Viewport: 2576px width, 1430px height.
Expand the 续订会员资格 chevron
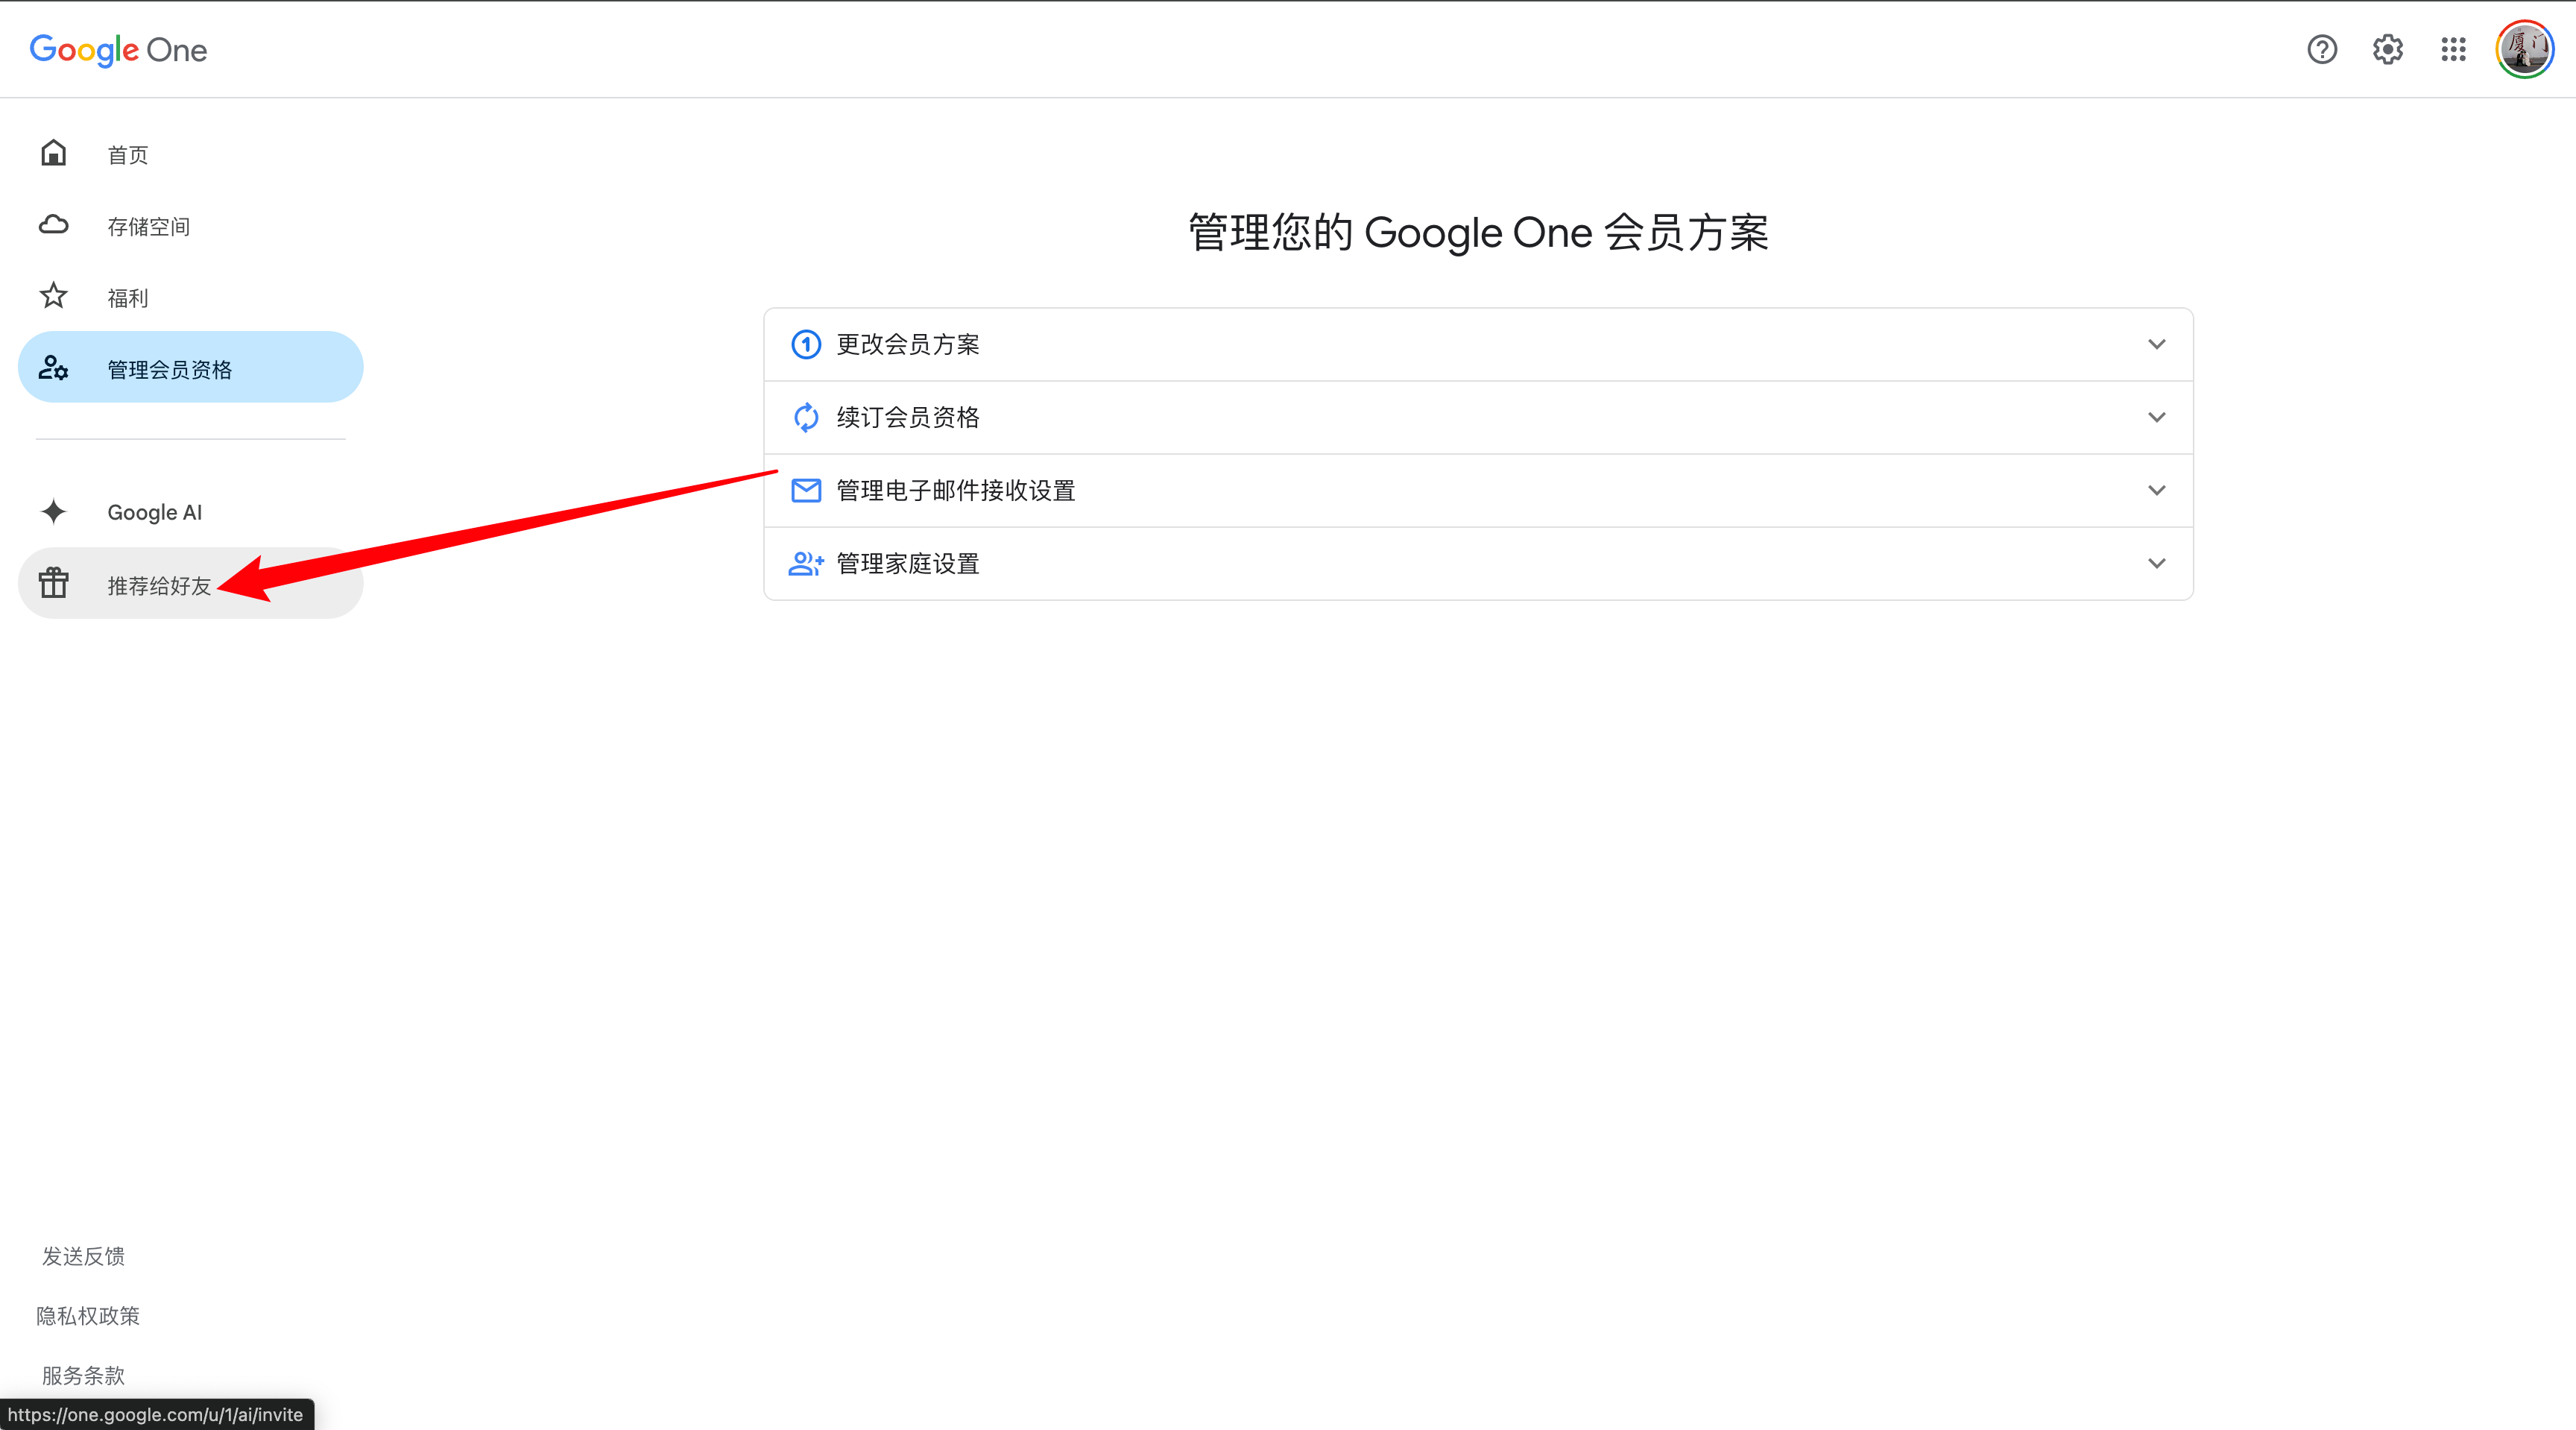pyautogui.click(x=2156, y=417)
